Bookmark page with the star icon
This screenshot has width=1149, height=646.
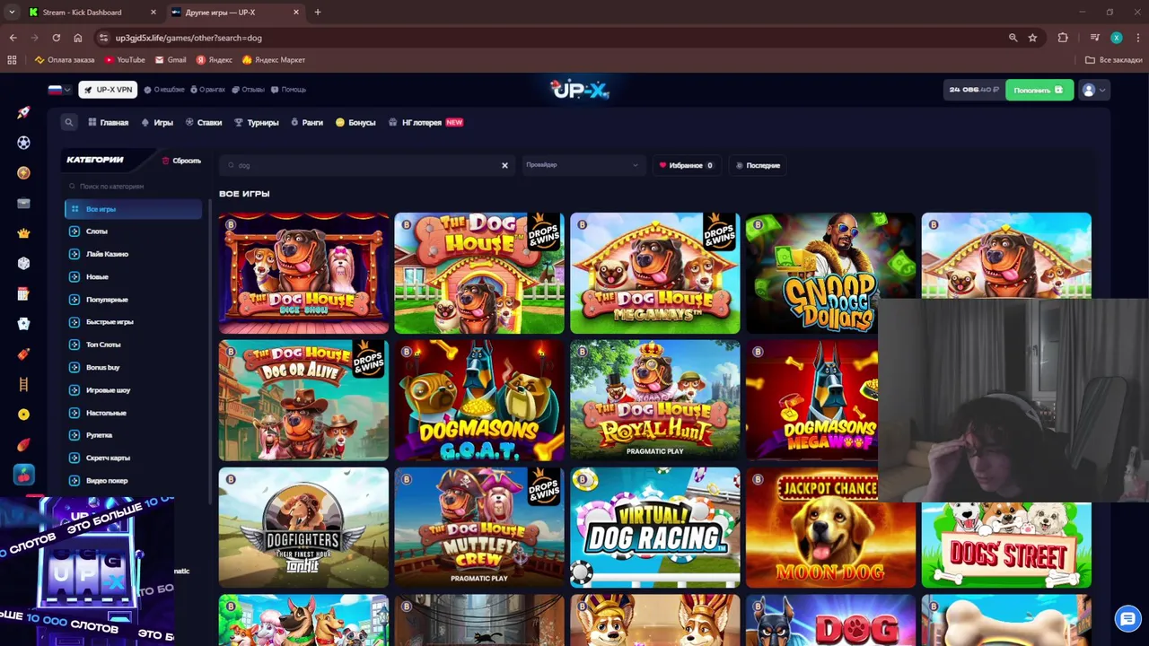coord(1032,38)
